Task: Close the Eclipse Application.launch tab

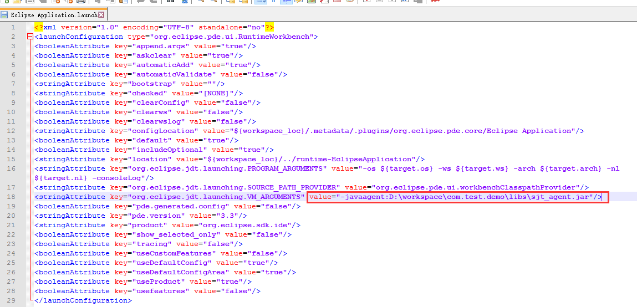Action: pos(103,15)
